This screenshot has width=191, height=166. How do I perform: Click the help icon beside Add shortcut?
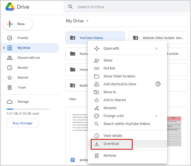158,84
